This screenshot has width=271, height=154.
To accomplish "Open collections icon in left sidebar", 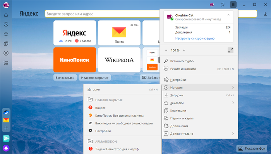I will click(x=6, y=44).
